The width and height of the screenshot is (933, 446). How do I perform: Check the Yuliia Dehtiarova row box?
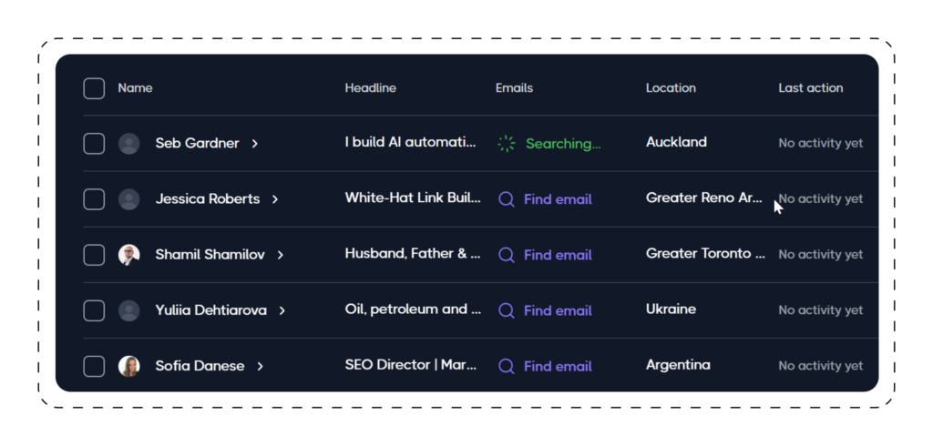click(94, 310)
